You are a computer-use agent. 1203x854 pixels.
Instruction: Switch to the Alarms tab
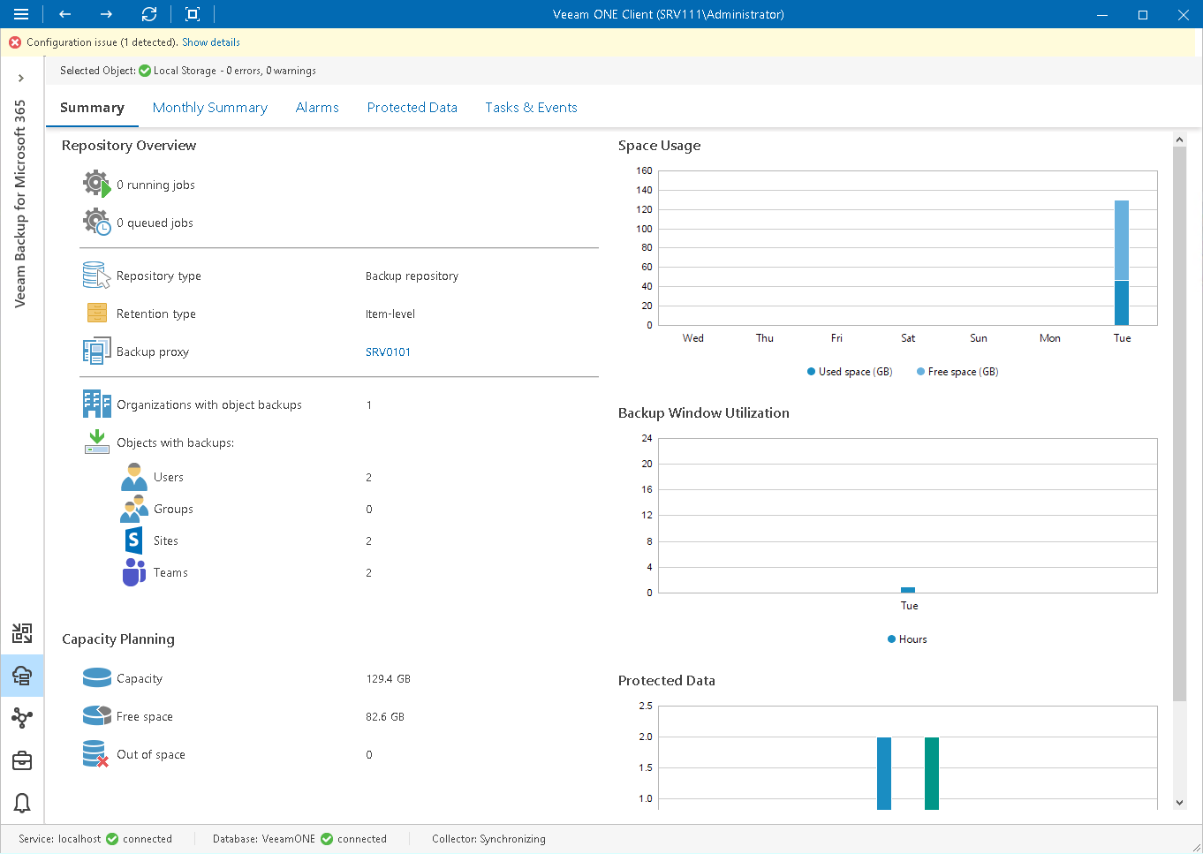[x=317, y=107]
